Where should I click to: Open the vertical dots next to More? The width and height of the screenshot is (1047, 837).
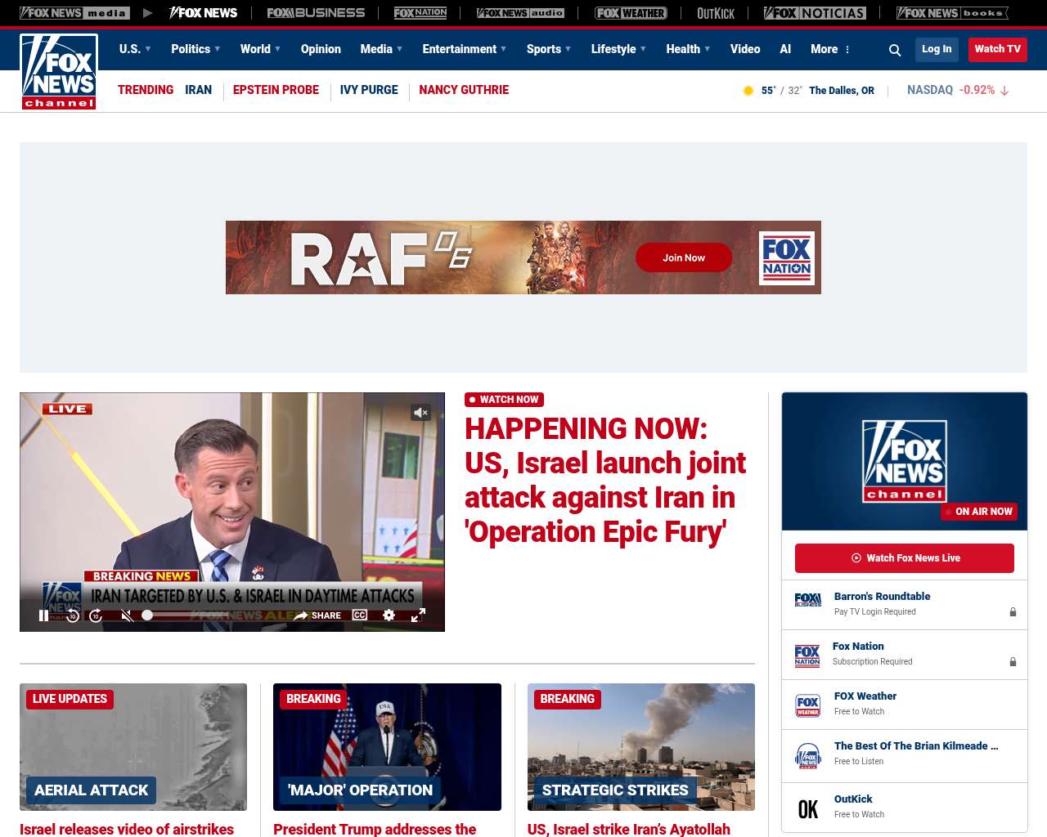[x=847, y=50]
